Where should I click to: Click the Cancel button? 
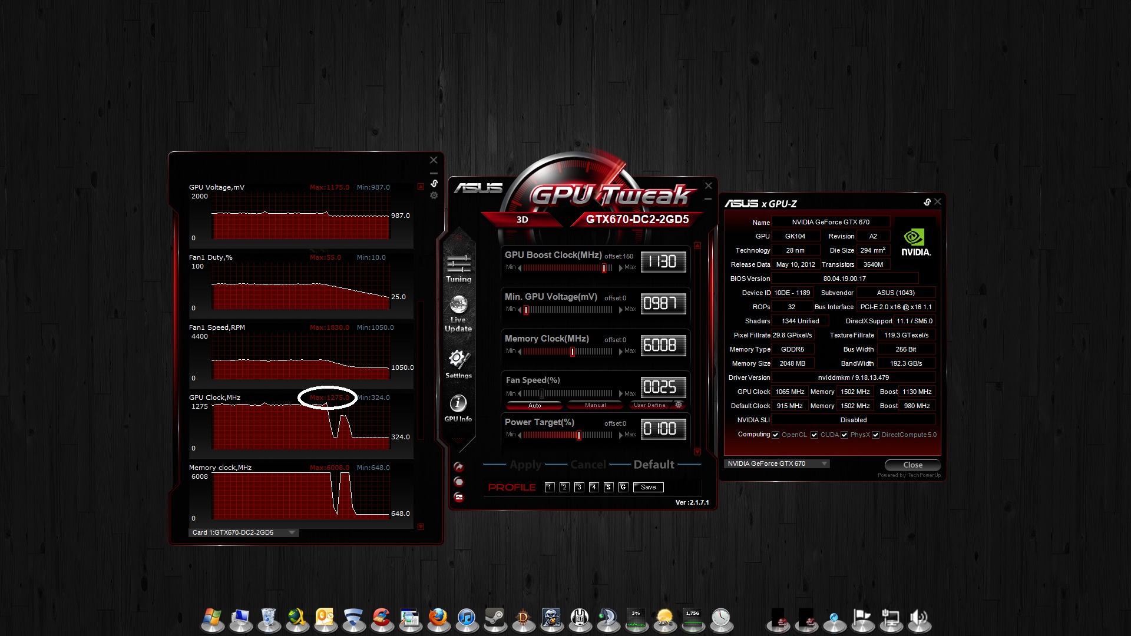pos(588,465)
